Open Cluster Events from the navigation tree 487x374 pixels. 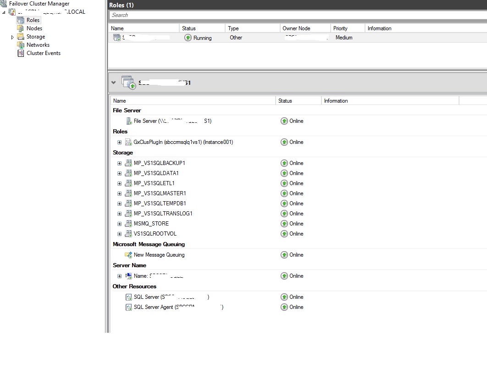pyautogui.click(x=43, y=53)
